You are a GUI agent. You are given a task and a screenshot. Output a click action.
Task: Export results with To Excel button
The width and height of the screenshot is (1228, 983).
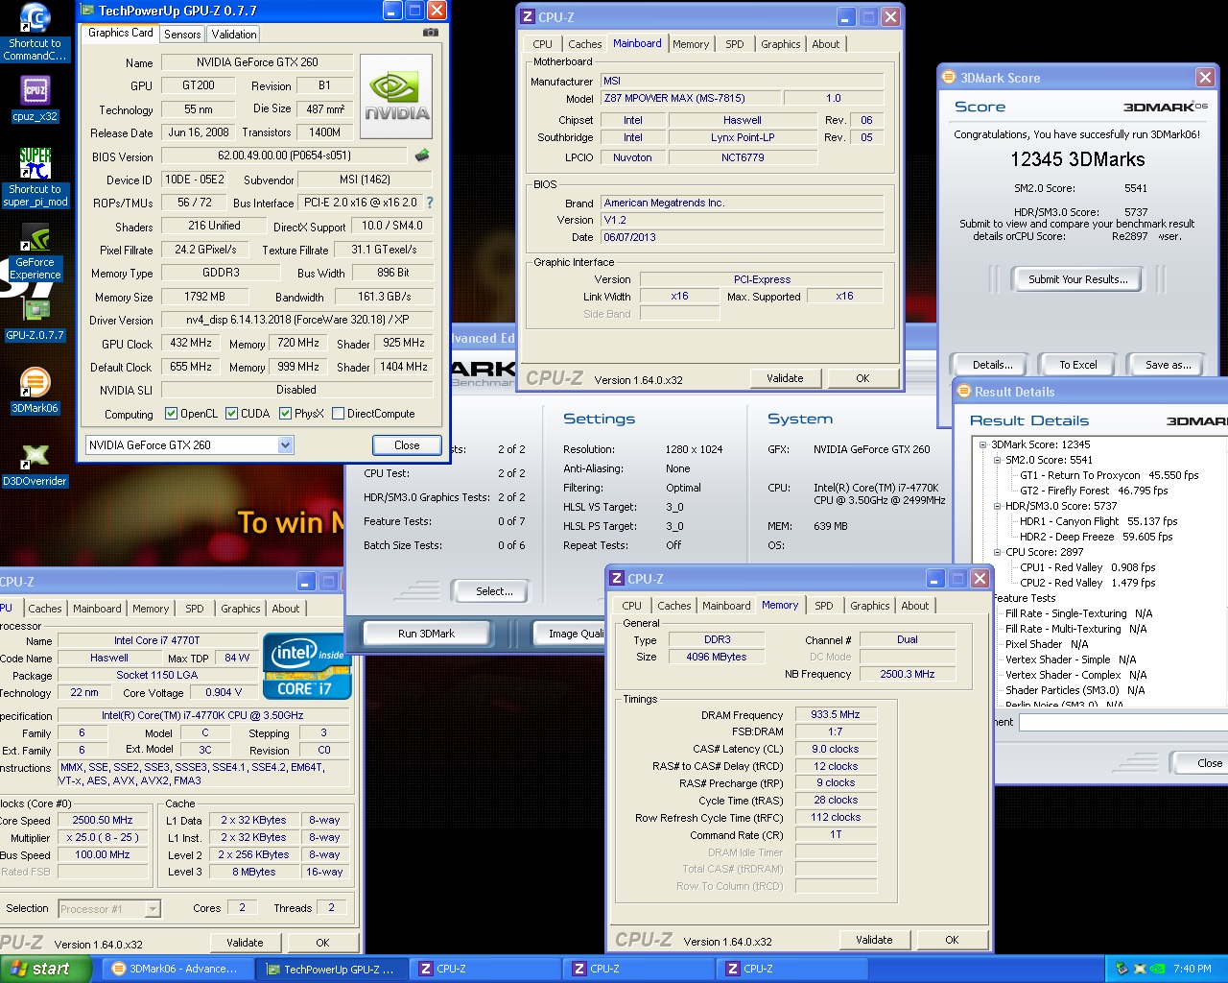pos(1078,365)
